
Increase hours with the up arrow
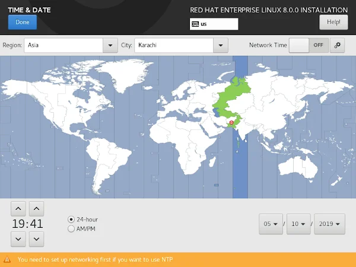[x=18, y=209]
